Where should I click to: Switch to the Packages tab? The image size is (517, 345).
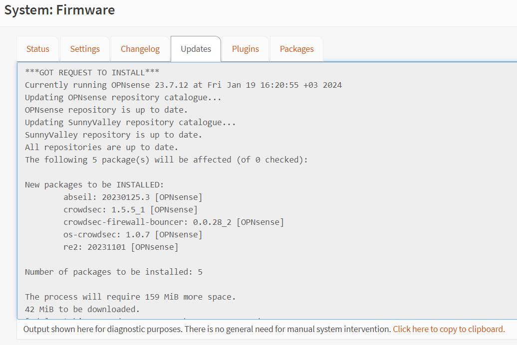(296, 48)
